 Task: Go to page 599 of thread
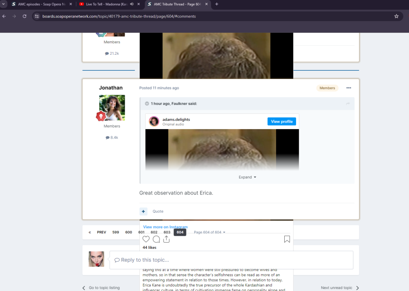click(x=116, y=232)
